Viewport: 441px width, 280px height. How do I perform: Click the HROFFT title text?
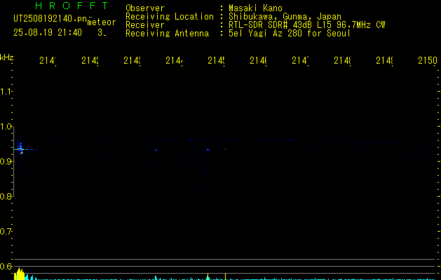(x=72, y=6)
